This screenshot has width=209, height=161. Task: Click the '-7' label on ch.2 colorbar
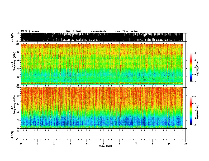point(194,125)
